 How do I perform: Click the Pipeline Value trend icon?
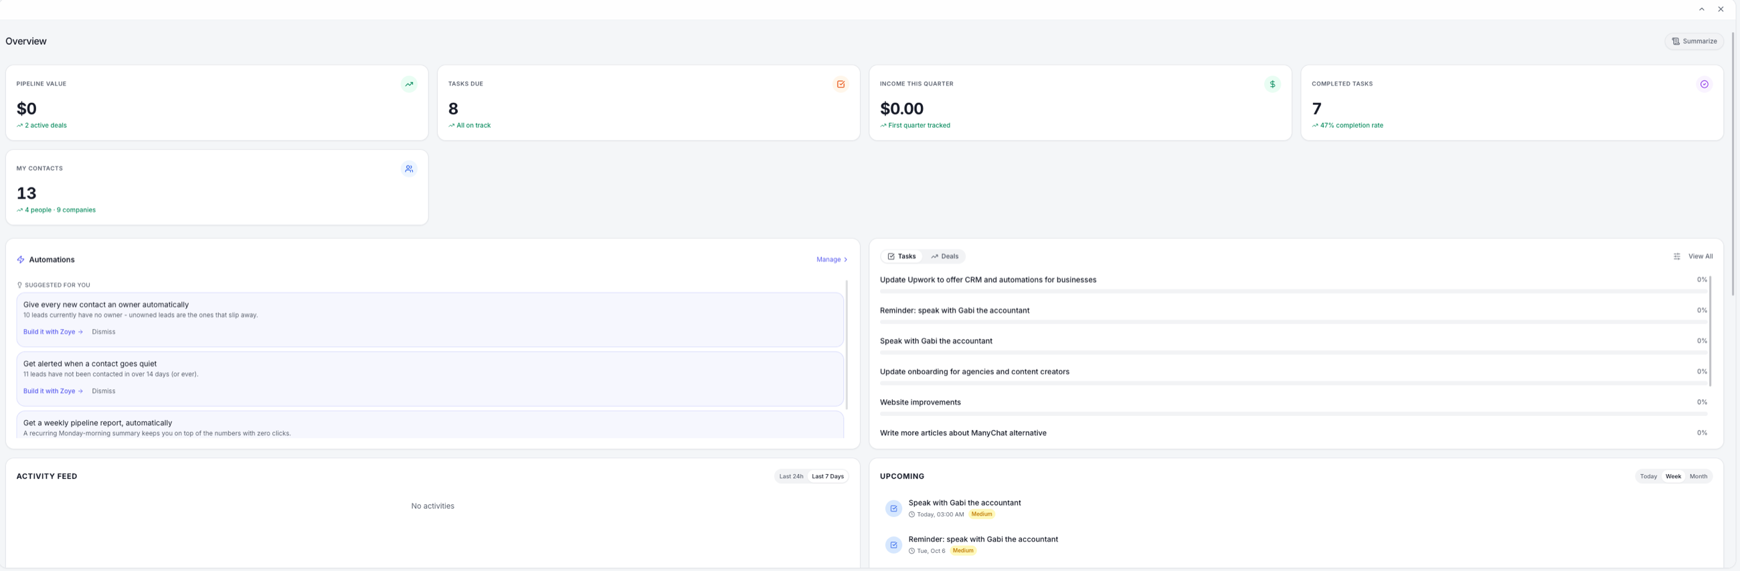point(409,84)
